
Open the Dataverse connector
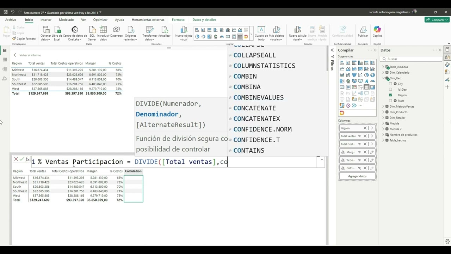116,32
